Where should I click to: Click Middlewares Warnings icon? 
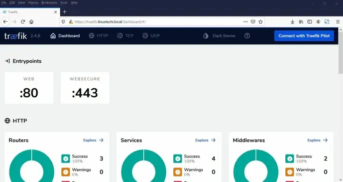(290, 172)
